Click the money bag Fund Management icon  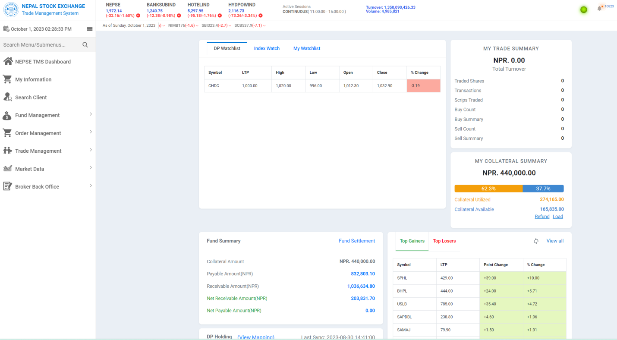(7, 115)
